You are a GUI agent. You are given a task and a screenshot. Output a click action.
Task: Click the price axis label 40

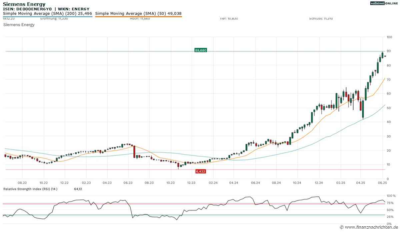[389, 122]
